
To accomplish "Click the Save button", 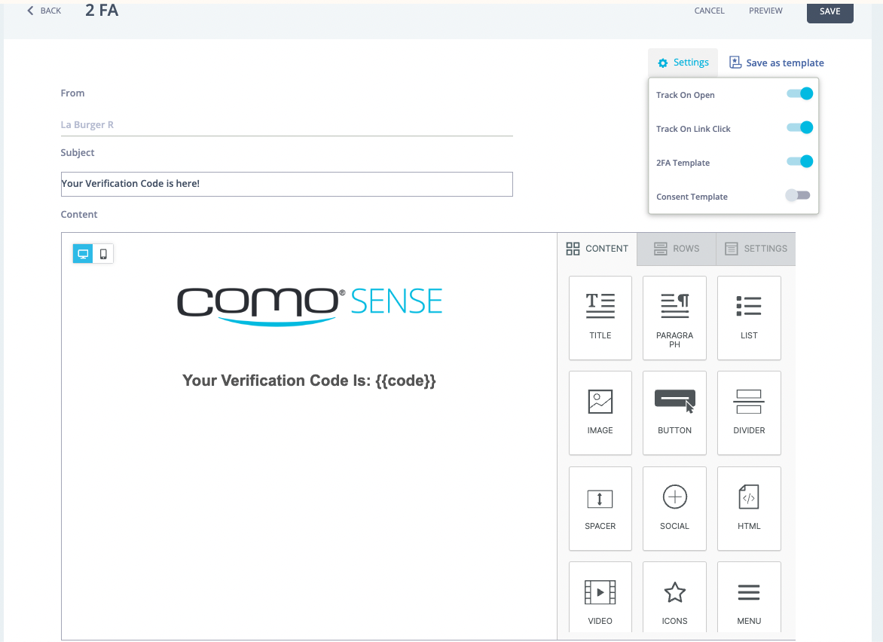I will pos(830,11).
